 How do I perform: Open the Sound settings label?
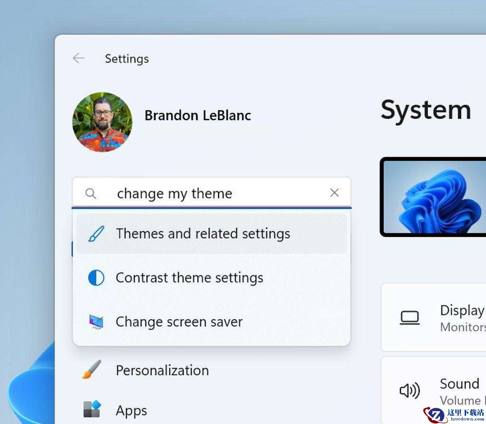coord(459,384)
